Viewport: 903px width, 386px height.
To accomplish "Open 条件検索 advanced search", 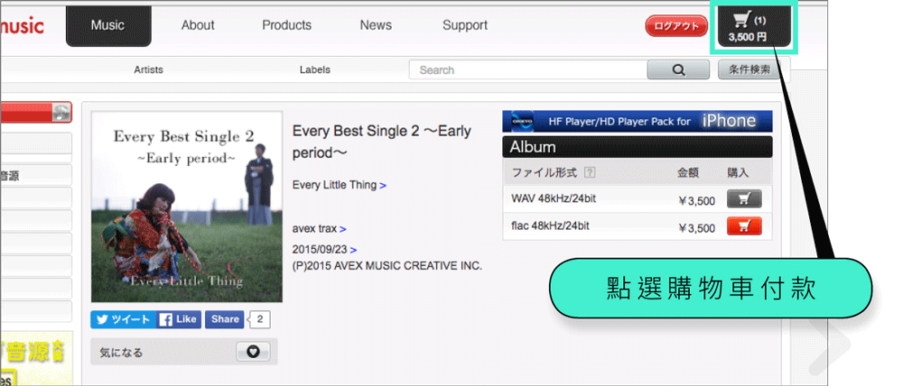I will pyautogui.click(x=749, y=69).
